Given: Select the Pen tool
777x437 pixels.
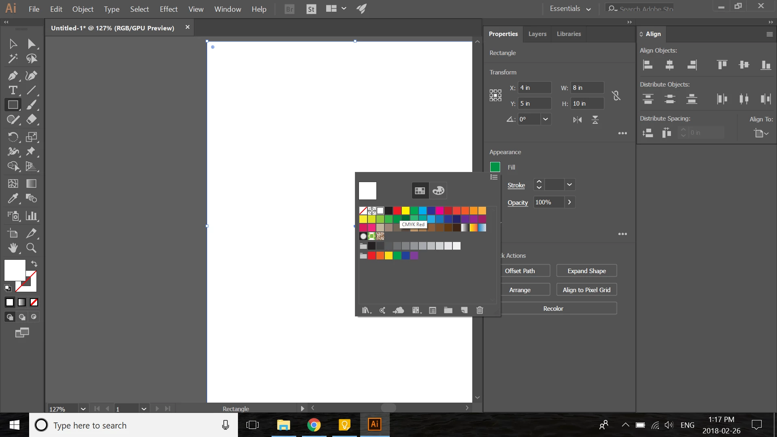Looking at the screenshot, I should [x=13, y=76].
